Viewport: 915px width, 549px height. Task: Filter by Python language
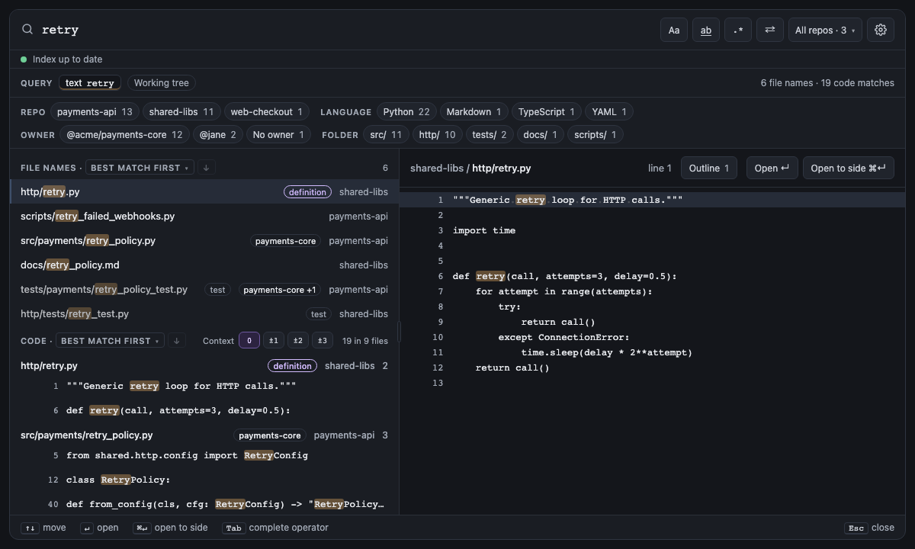[406, 112]
